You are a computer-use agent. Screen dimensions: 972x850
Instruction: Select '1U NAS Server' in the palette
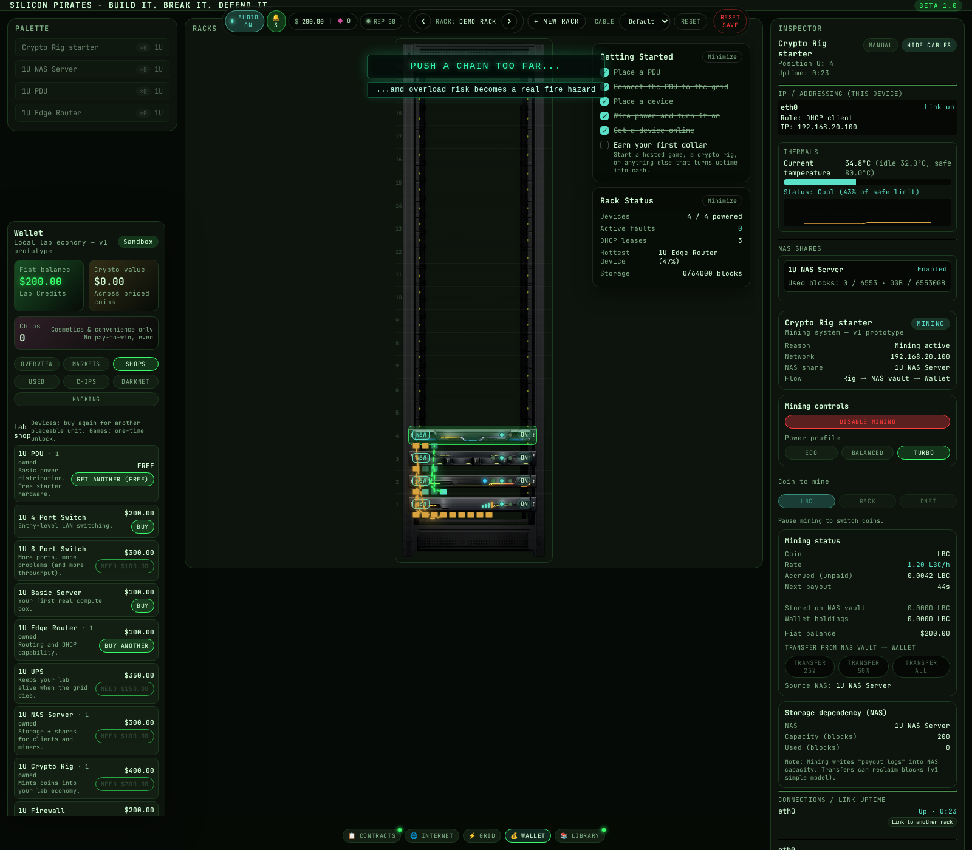92,69
